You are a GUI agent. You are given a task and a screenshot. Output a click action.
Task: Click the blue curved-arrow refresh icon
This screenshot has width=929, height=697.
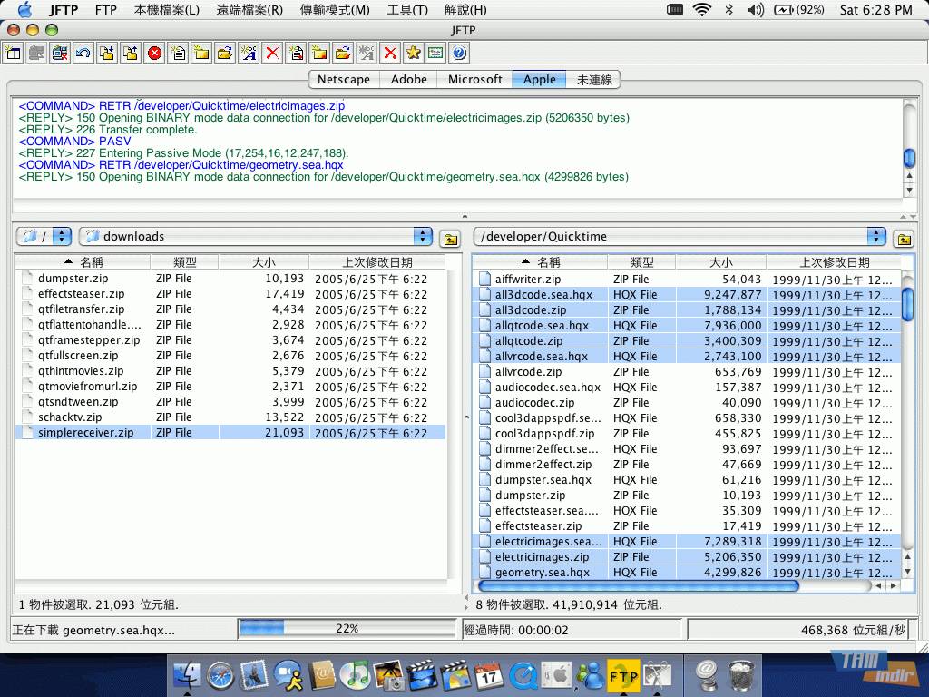(83, 54)
